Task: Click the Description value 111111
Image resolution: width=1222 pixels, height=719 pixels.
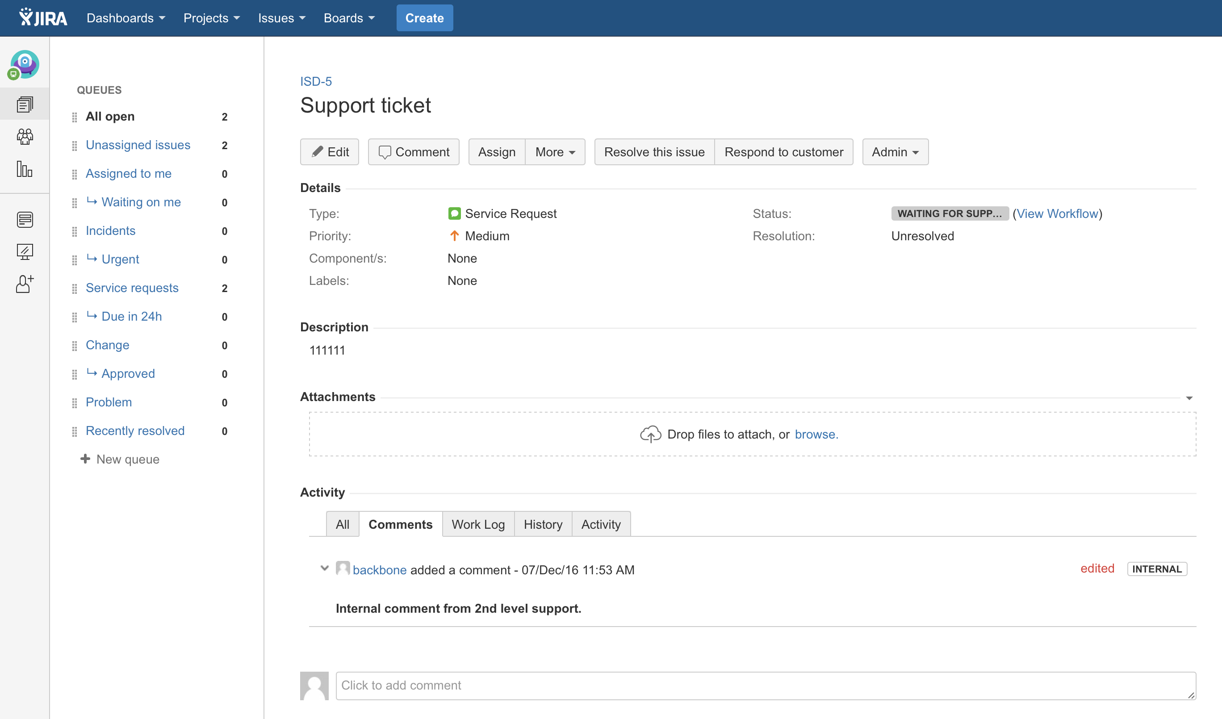Action: pos(327,350)
